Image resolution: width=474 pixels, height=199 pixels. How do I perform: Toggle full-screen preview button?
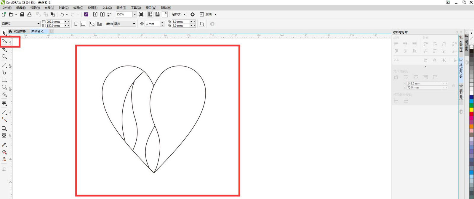point(141,14)
